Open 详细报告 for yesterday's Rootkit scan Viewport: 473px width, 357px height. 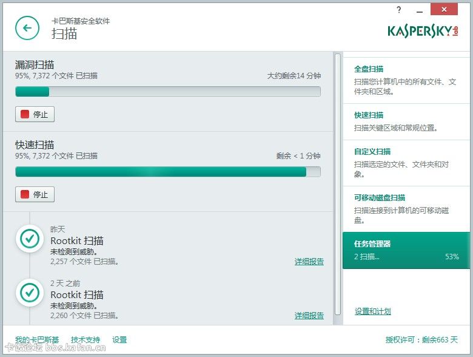coord(309,262)
